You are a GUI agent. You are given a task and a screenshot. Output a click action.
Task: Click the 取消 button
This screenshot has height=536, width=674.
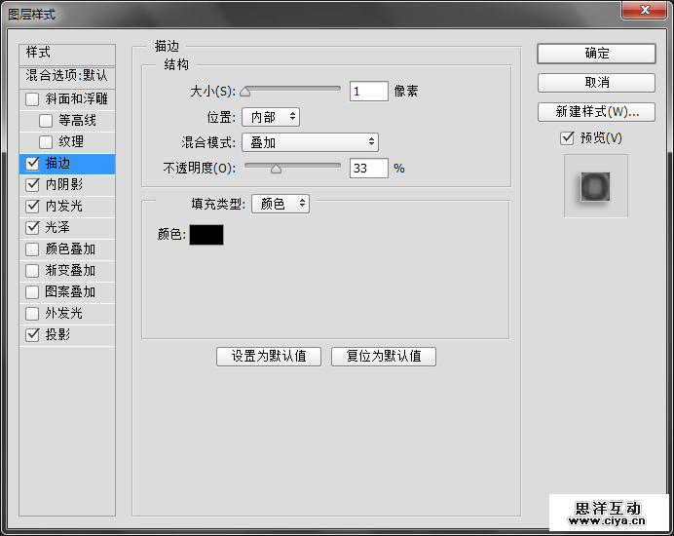597,83
